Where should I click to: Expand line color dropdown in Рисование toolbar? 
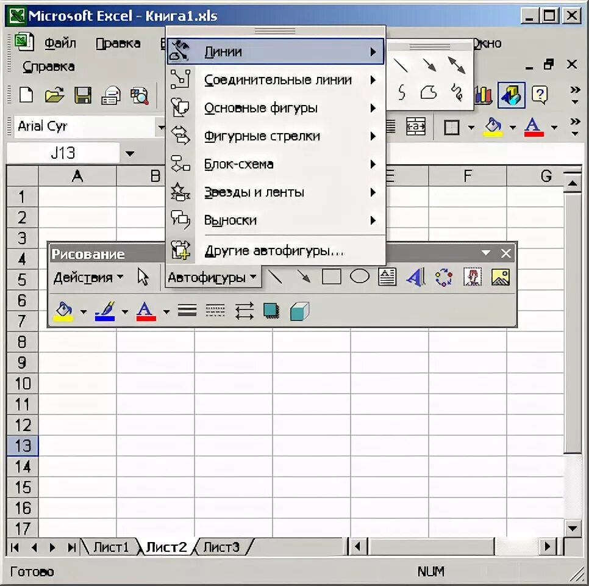coord(125,311)
